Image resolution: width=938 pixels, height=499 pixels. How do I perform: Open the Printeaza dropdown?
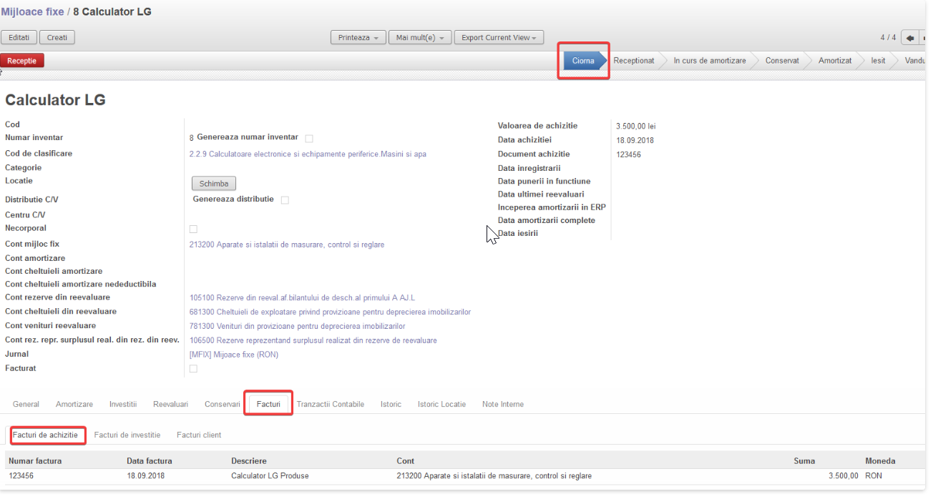tap(357, 38)
